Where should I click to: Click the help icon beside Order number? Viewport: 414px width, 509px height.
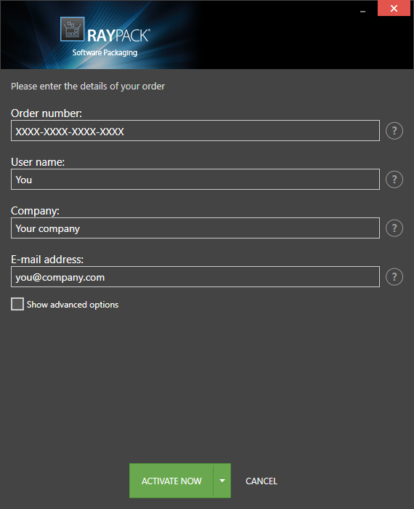(394, 131)
